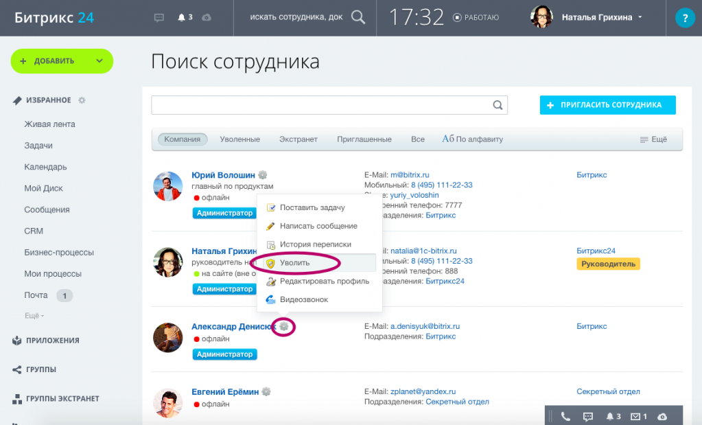Click ПРИГЛАСИТЬ СОТРУДНИКА button

(x=607, y=105)
